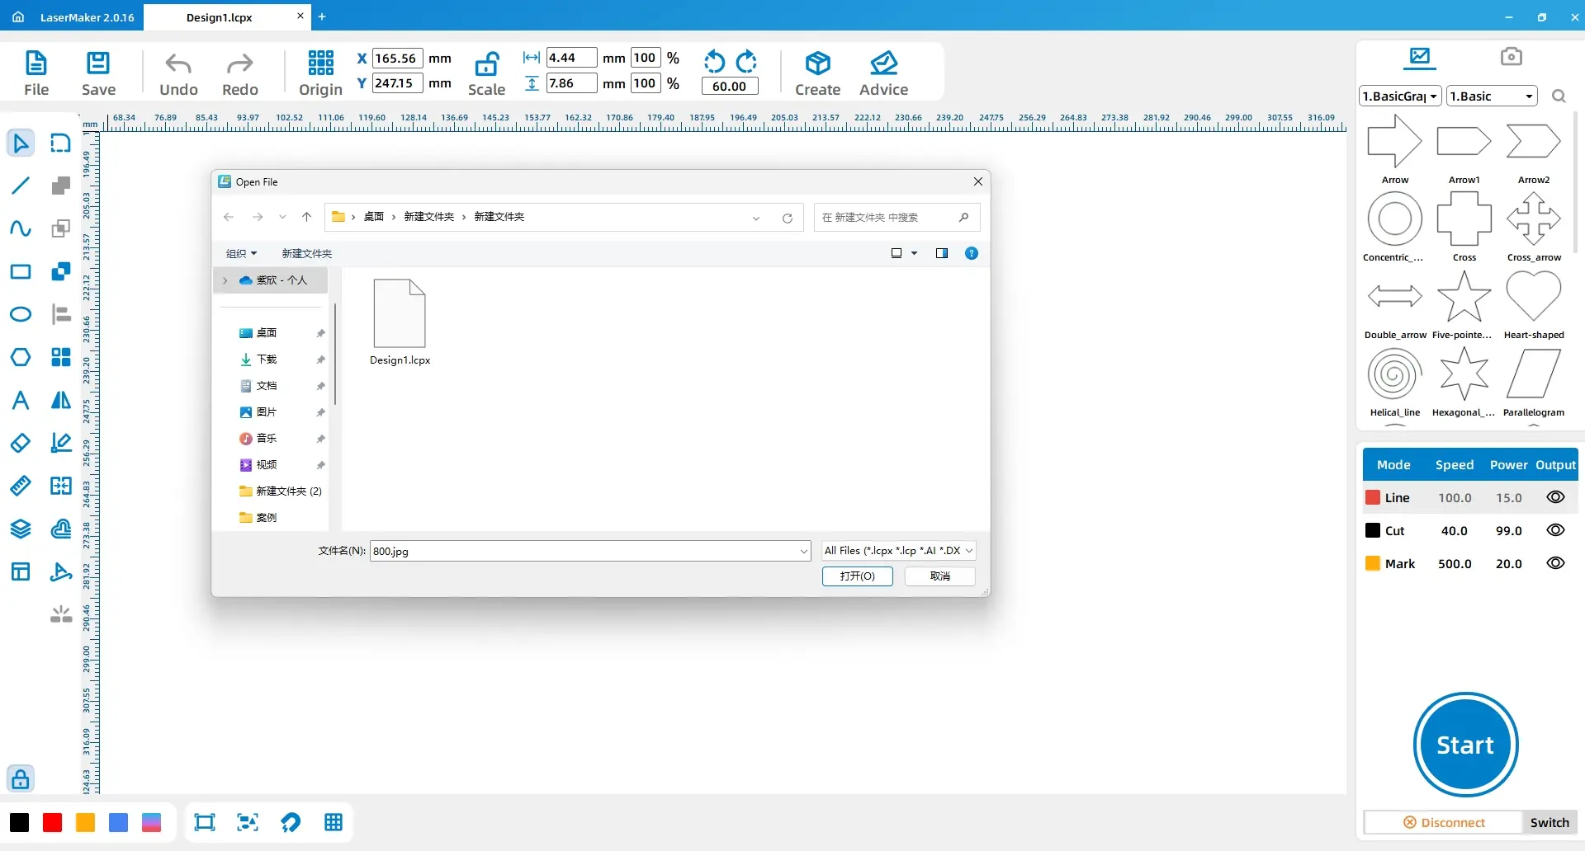The image size is (1585, 851).
Task: Click the fit-to-frame view icon
Action: [204, 822]
